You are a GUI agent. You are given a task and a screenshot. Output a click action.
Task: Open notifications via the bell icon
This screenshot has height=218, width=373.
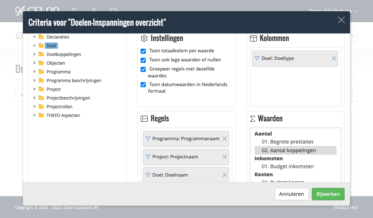pyautogui.click(x=74, y=10)
